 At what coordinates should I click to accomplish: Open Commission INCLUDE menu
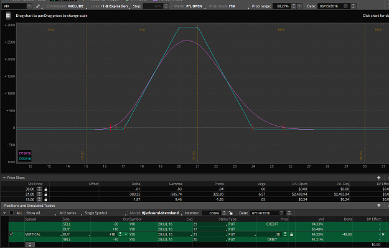66,6
